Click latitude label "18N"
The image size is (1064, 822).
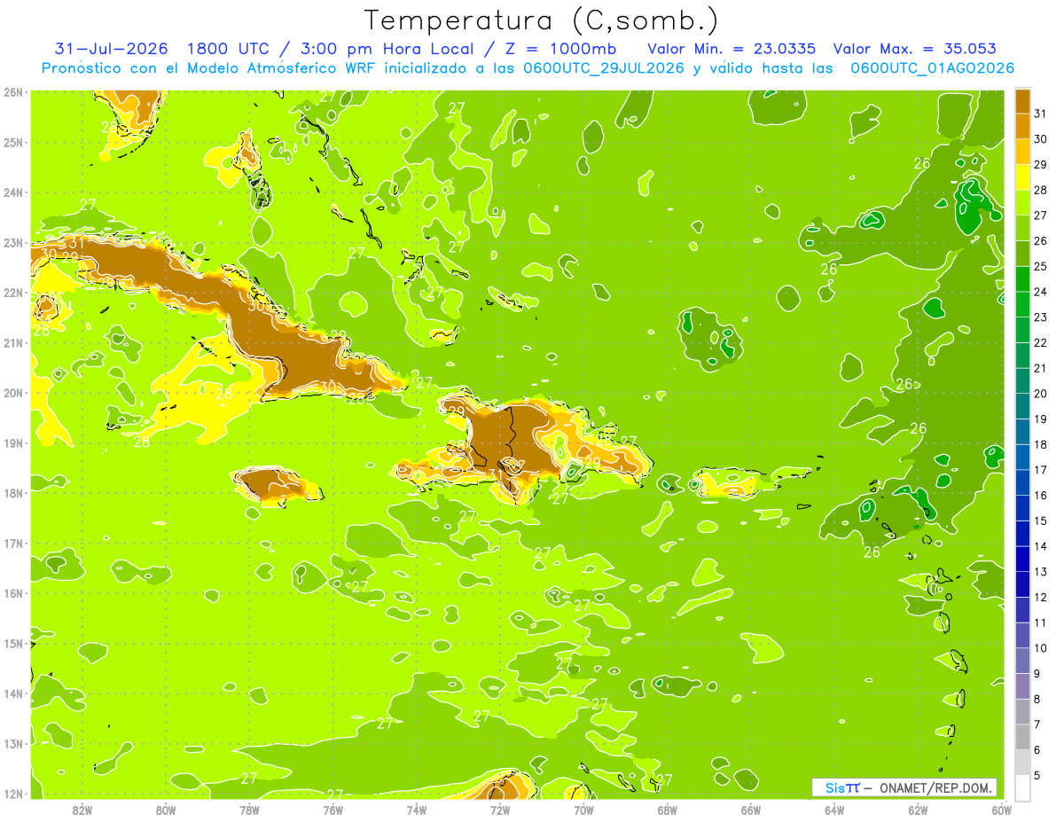point(13,493)
